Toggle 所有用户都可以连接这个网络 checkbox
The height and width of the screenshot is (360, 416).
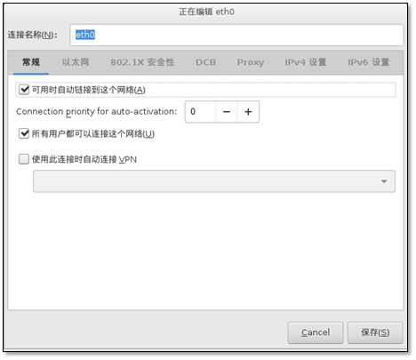tap(24, 133)
